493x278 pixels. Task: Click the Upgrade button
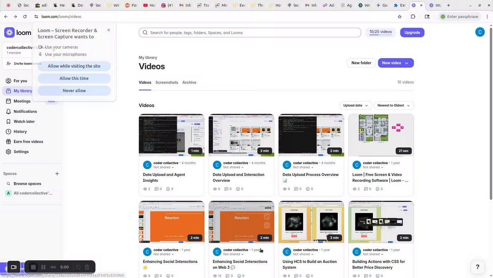pyautogui.click(x=412, y=32)
